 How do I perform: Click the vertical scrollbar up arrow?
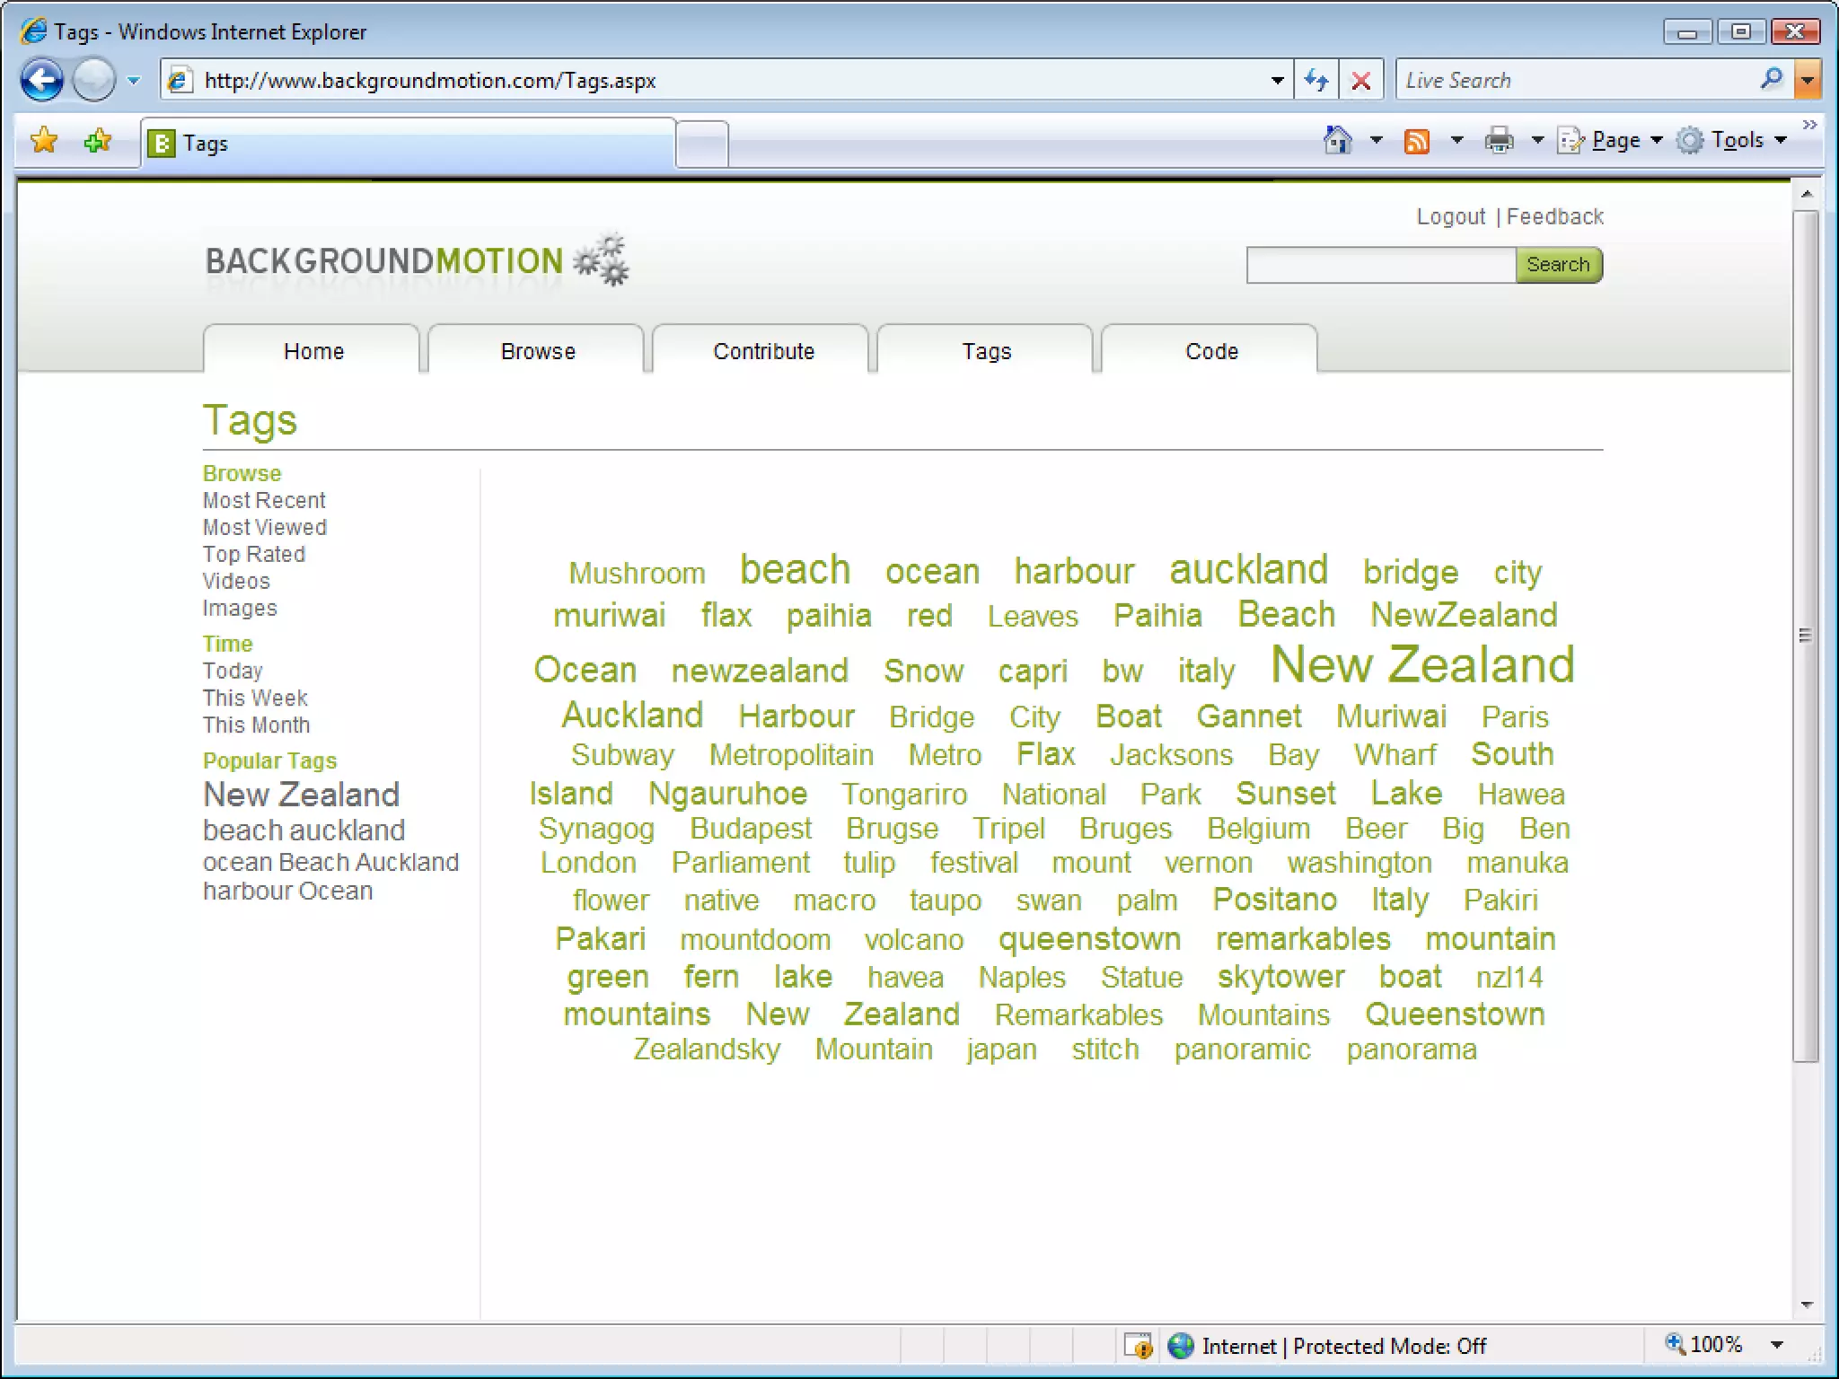tap(1807, 194)
